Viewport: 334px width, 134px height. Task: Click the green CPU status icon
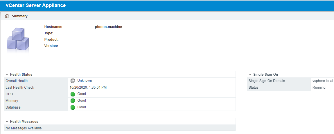pos(73,94)
